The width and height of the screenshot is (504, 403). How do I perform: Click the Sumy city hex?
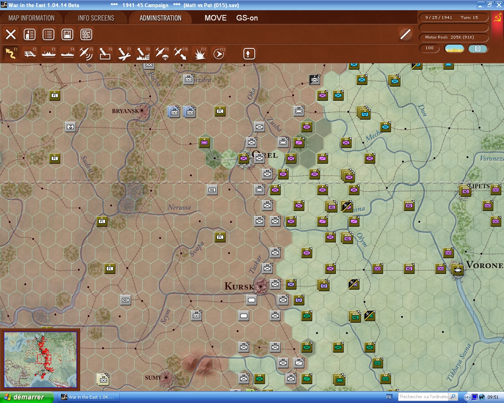(x=166, y=377)
